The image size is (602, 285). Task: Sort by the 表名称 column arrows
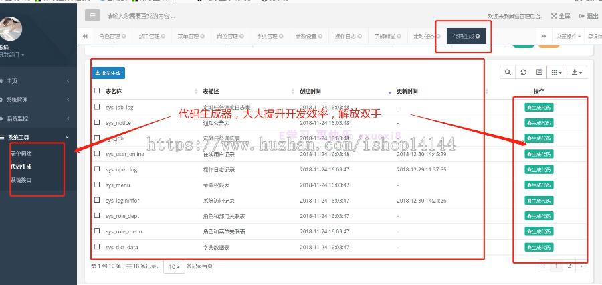click(x=197, y=92)
